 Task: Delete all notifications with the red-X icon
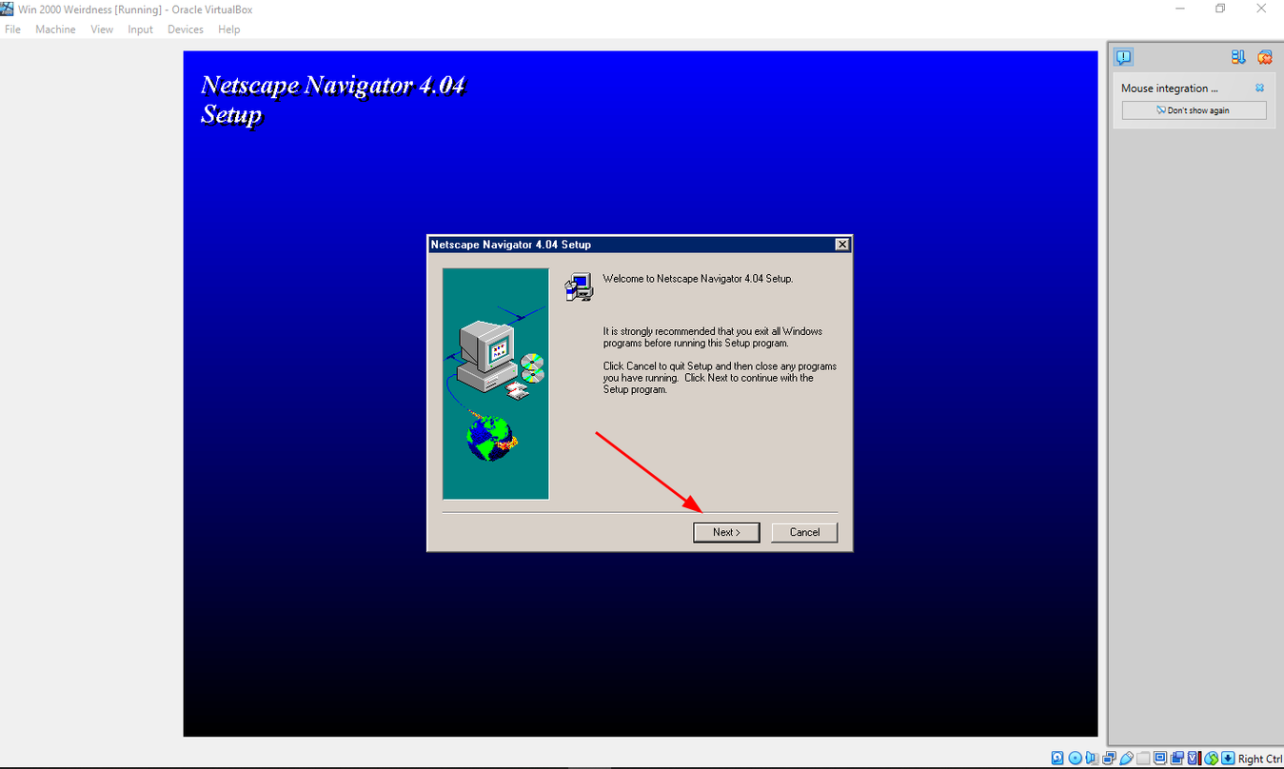click(x=1264, y=57)
